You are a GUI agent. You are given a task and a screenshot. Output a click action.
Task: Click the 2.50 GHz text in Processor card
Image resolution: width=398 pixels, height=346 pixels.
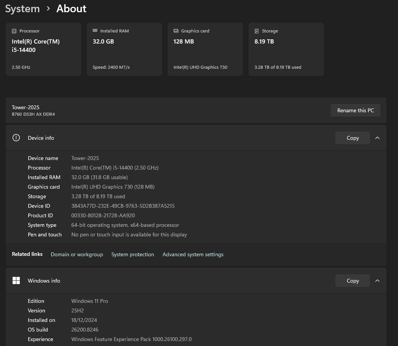21,67
